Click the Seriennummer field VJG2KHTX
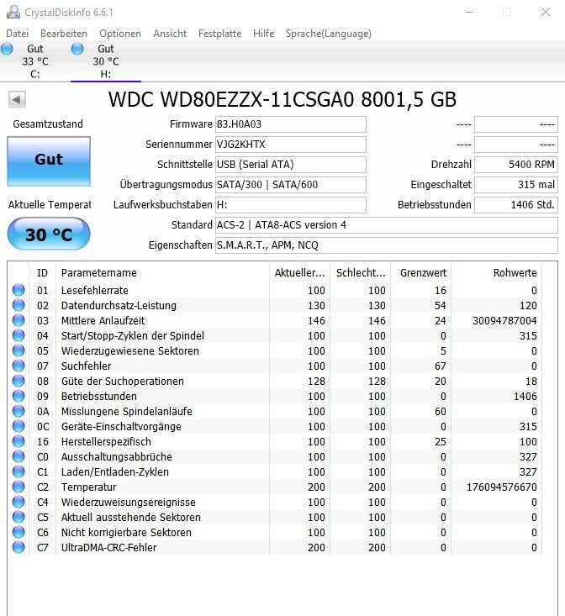This screenshot has width=565, height=616. click(291, 145)
